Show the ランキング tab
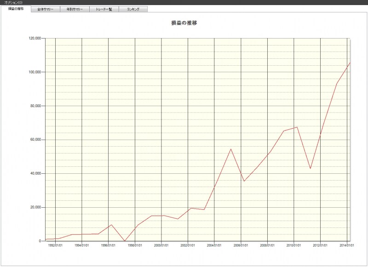This screenshot has height=267, width=368. (133, 9)
